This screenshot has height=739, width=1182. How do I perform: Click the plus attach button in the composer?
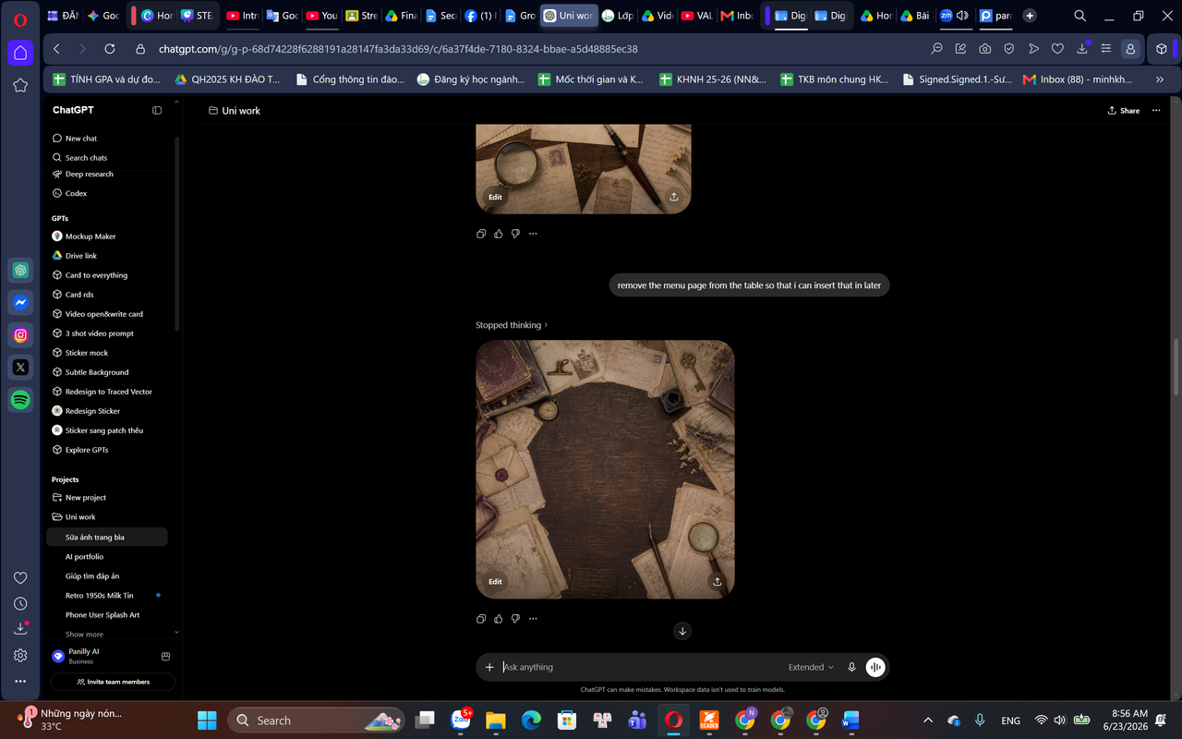tap(489, 667)
